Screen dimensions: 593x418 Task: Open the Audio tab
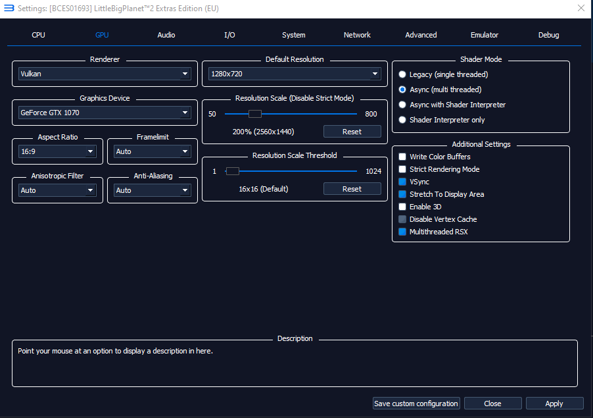point(166,35)
